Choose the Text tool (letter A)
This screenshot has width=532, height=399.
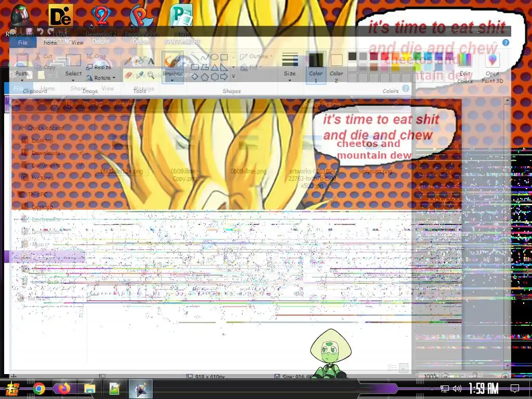(x=151, y=61)
